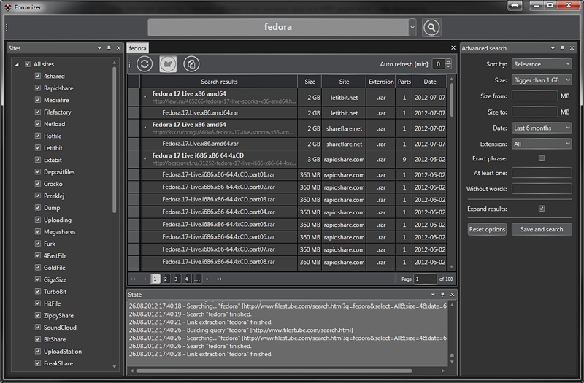This screenshot has height=383, width=584.
Task: Click the Page number input field
Action: (426, 279)
